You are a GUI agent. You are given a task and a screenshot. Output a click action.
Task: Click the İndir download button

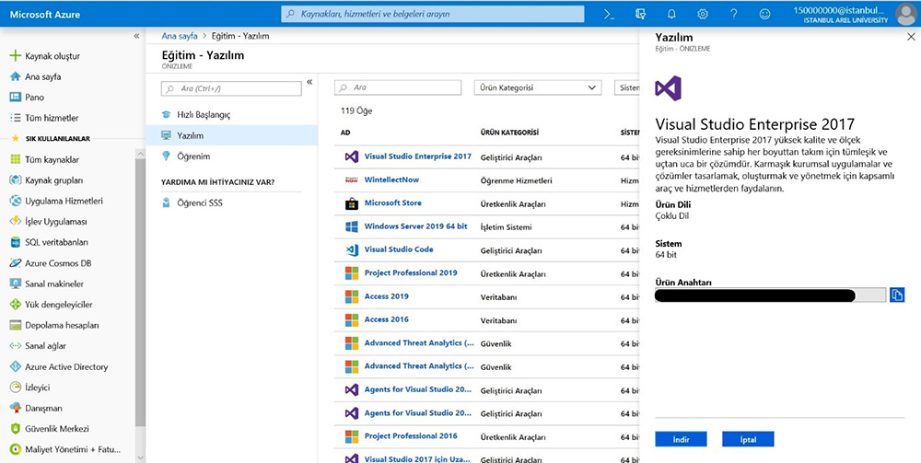pyautogui.click(x=681, y=439)
